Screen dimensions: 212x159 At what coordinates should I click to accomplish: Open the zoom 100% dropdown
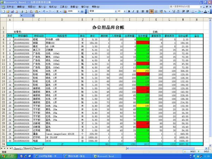click(x=78, y=11)
